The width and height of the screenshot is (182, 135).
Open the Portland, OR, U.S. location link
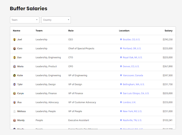[x=132, y=49]
